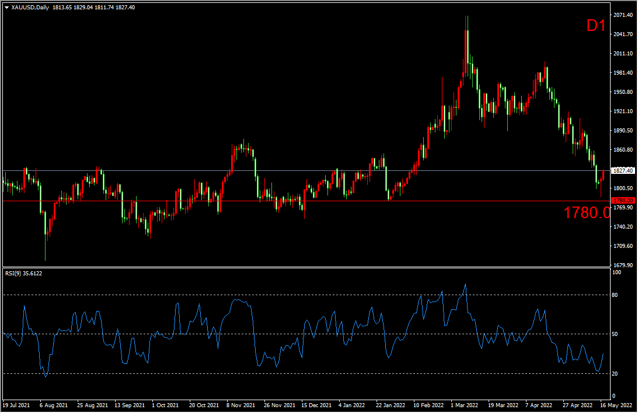The width and height of the screenshot is (638, 413).
Task: Select the large red 1780.0 text label
Action: coord(587,213)
